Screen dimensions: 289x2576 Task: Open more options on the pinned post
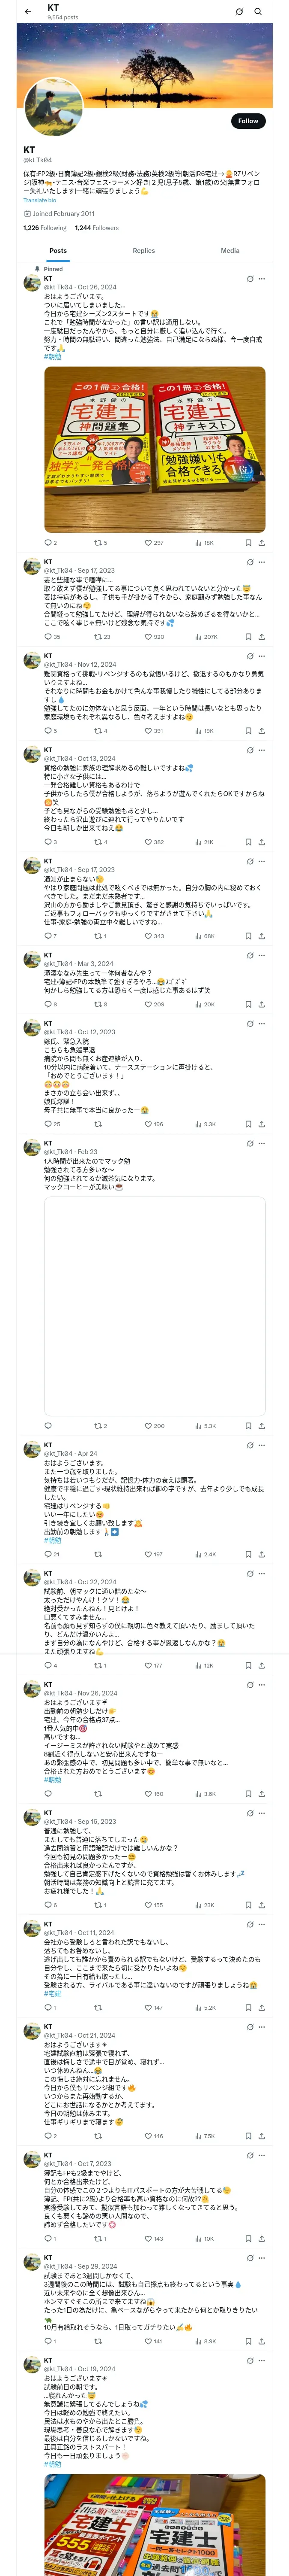262,279
